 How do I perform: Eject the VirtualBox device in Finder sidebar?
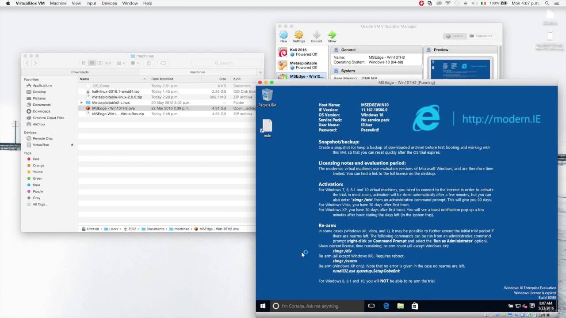[x=72, y=145]
